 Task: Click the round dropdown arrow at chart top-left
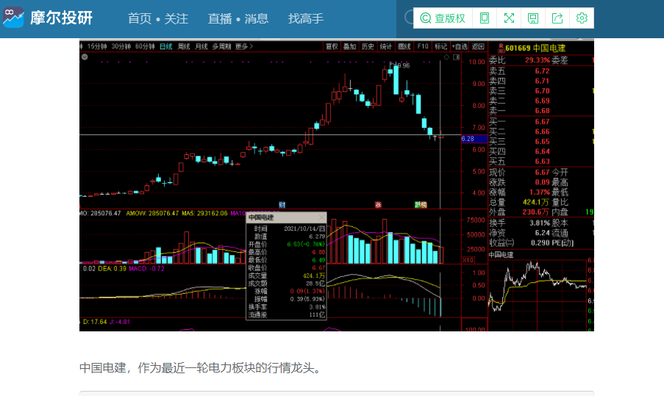pos(85,57)
